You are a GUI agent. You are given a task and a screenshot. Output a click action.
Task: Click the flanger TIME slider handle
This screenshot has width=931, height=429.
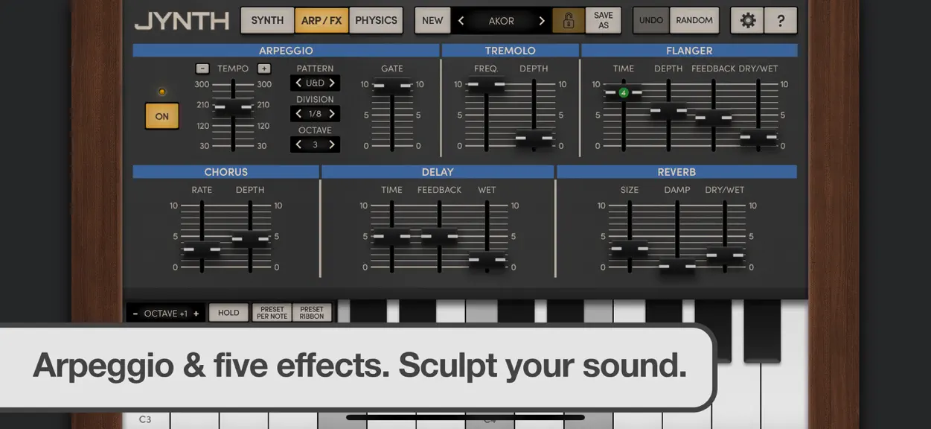[624, 94]
